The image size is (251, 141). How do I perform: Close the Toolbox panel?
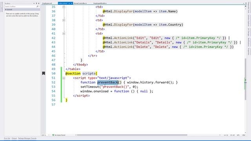point(38,4)
